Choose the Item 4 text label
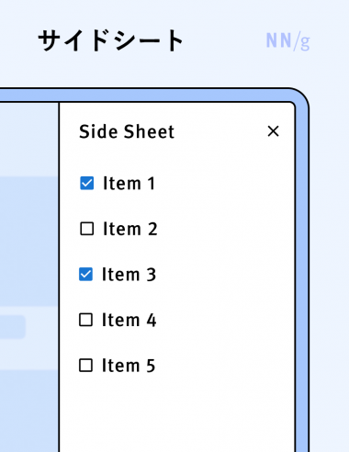Viewport: 349px width, 452px height. point(129,320)
